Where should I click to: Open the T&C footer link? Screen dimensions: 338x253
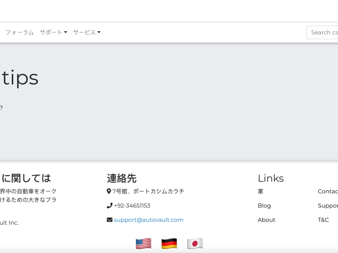click(x=323, y=220)
